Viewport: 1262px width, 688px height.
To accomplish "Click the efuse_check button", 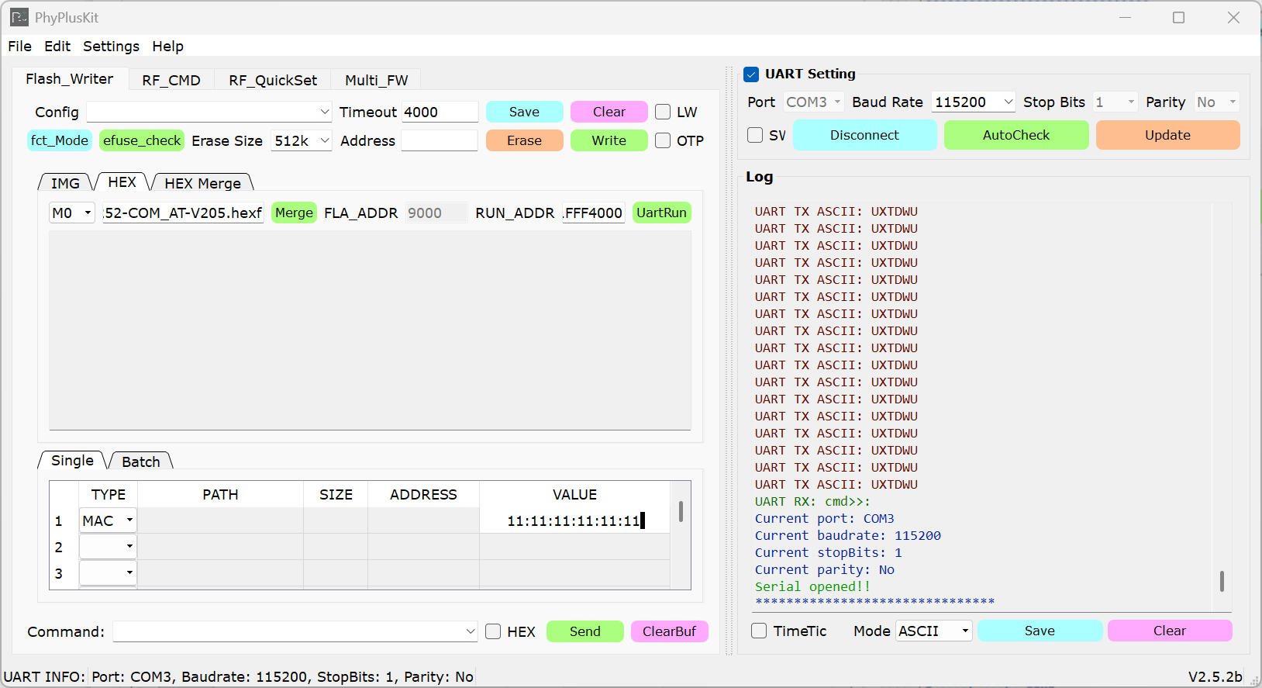I will pos(142,140).
